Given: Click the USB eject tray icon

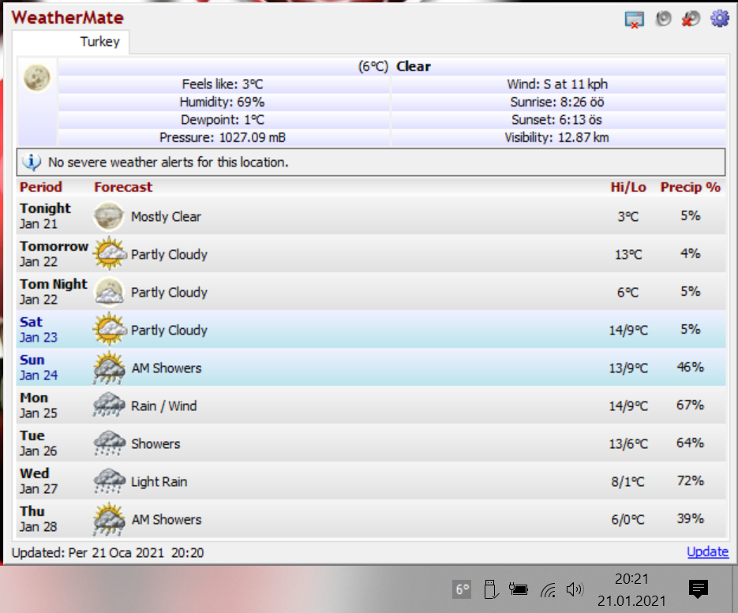Looking at the screenshot, I should click(x=490, y=589).
